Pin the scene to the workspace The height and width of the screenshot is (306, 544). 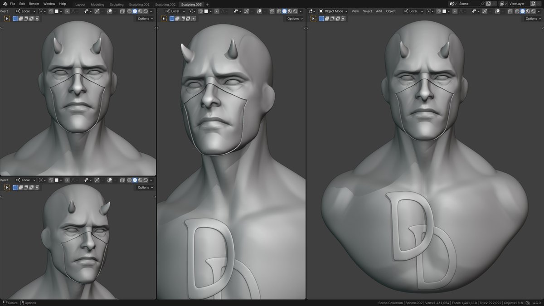click(x=482, y=4)
